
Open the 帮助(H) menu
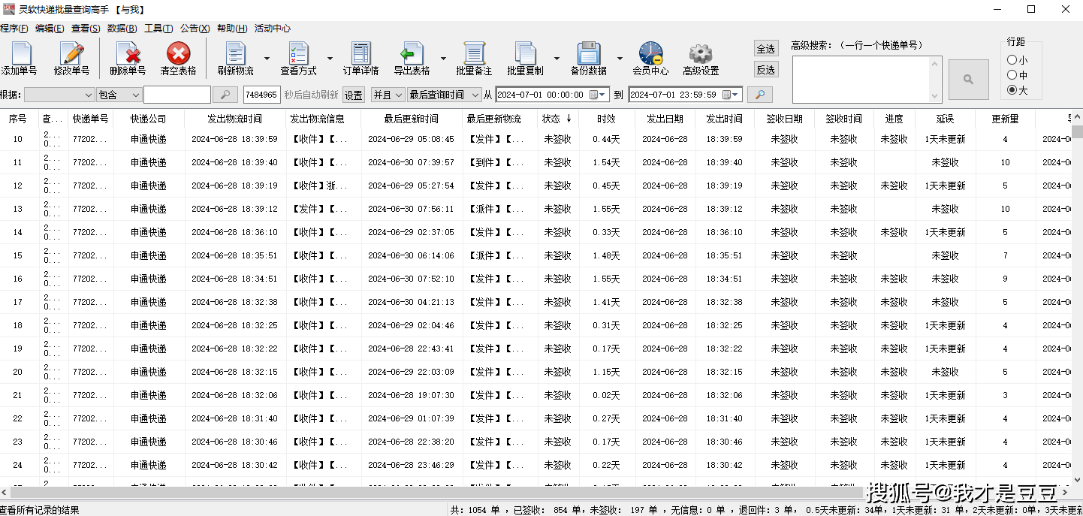click(x=232, y=29)
